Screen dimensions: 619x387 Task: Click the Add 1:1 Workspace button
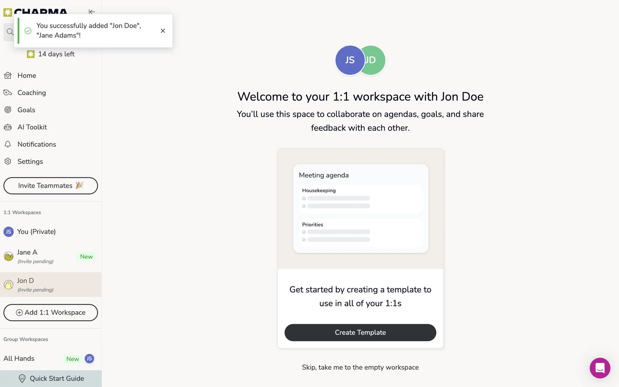(51, 313)
